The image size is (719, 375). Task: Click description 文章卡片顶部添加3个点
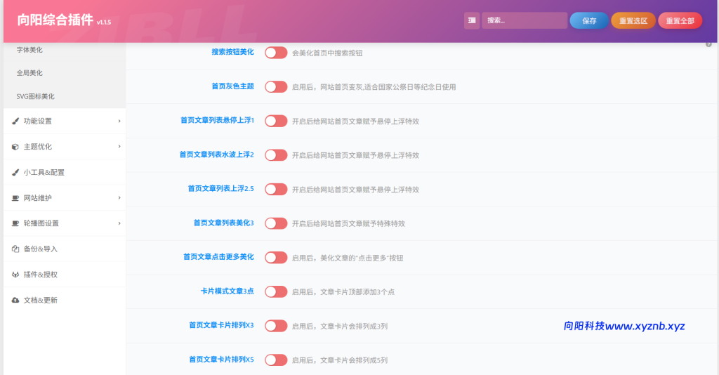357,292
